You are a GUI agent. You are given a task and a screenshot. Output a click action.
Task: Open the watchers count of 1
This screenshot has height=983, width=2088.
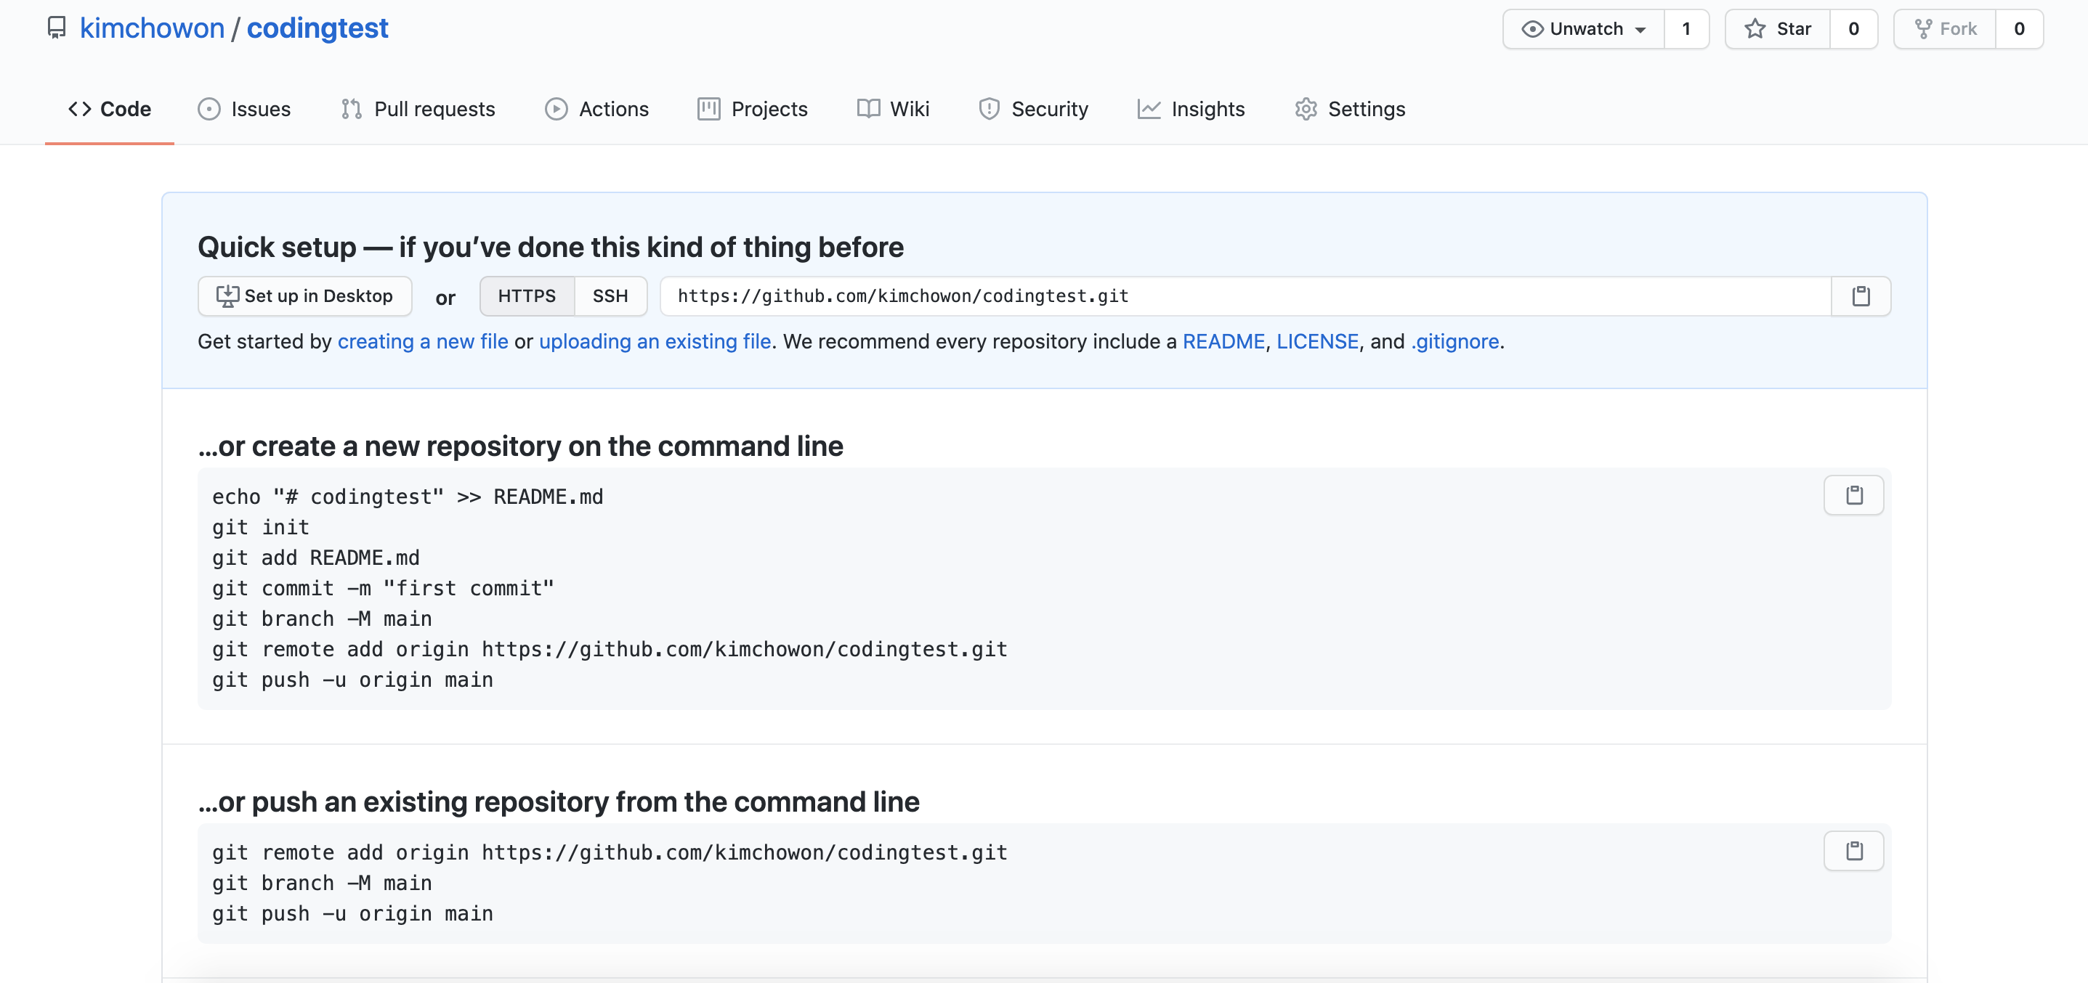point(1686,29)
